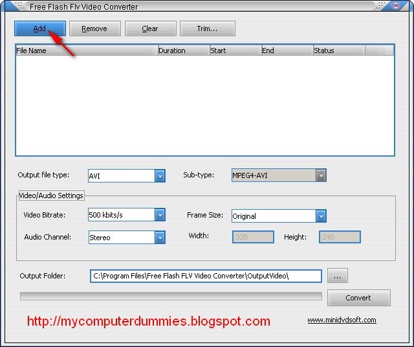Expand the Output file type dropdown arrow
The height and width of the screenshot is (347, 414).
[x=160, y=175]
